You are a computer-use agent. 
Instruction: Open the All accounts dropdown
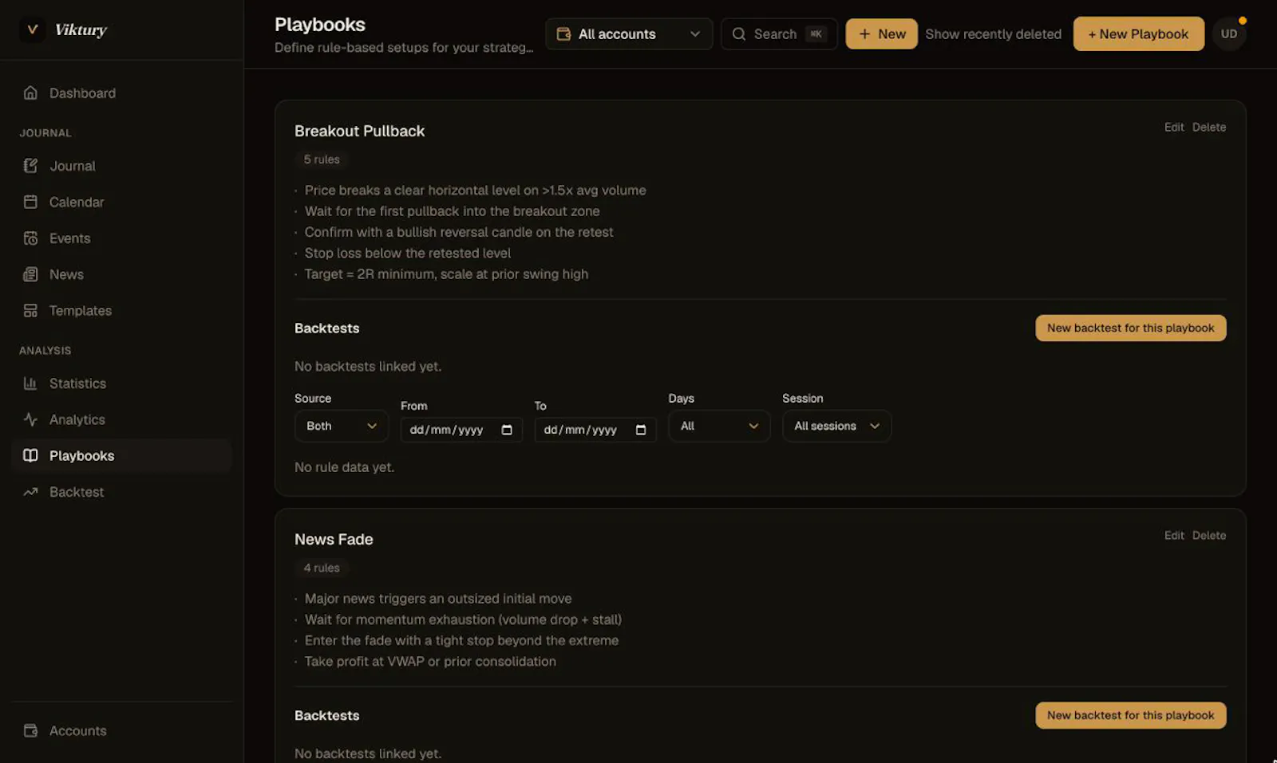click(x=629, y=34)
